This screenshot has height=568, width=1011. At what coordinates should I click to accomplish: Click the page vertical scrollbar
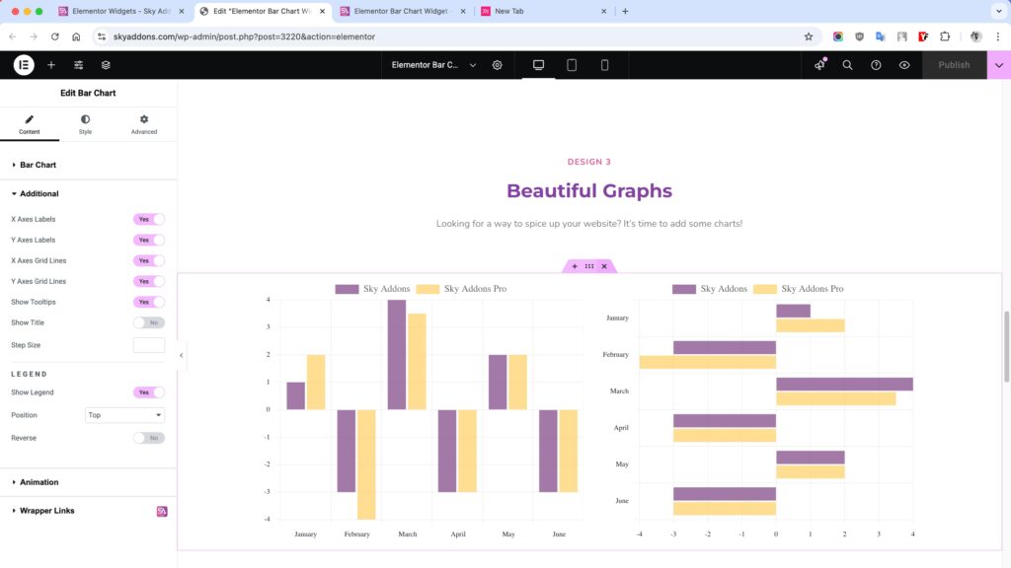pyautogui.click(x=1006, y=346)
